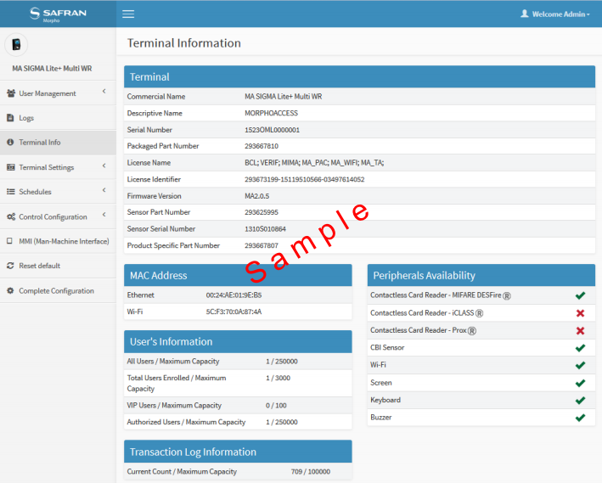Image resolution: width=602 pixels, height=483 pixels.
Task: Click the Transaction Log Information header
Action: pyautogui.click(x=238, y=452)
